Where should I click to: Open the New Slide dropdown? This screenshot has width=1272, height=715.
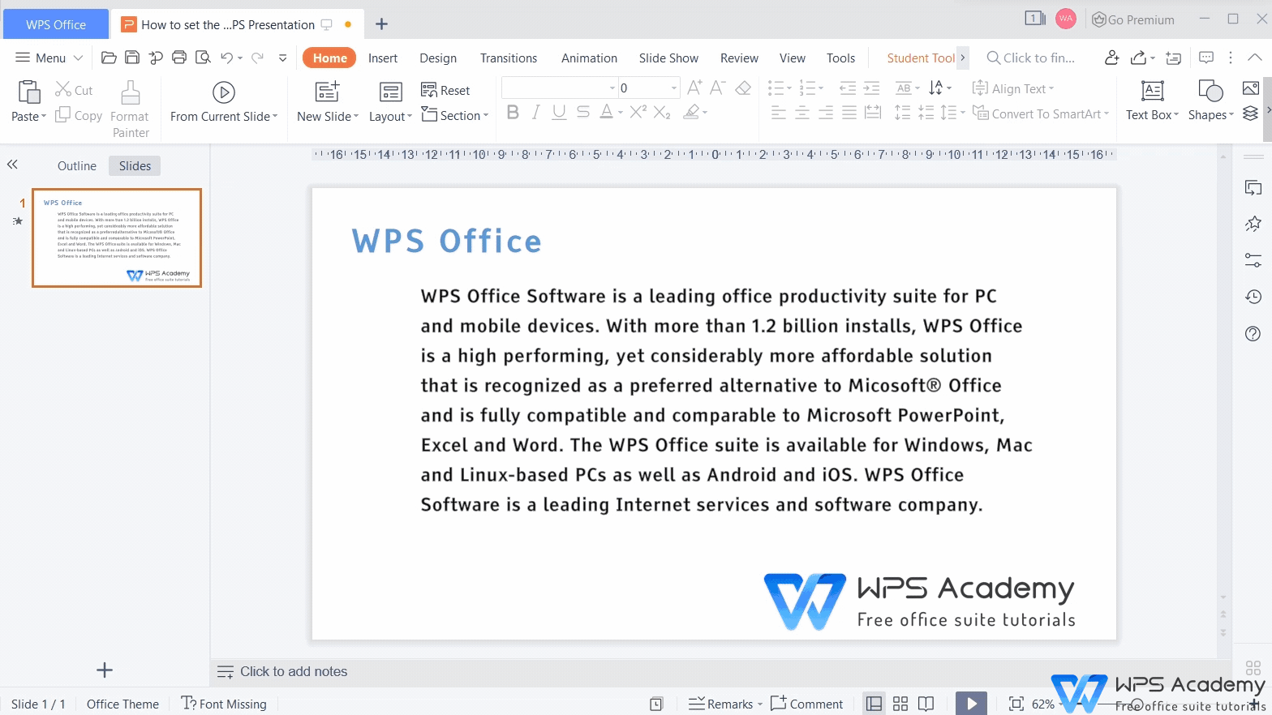[x=356, y=117]
